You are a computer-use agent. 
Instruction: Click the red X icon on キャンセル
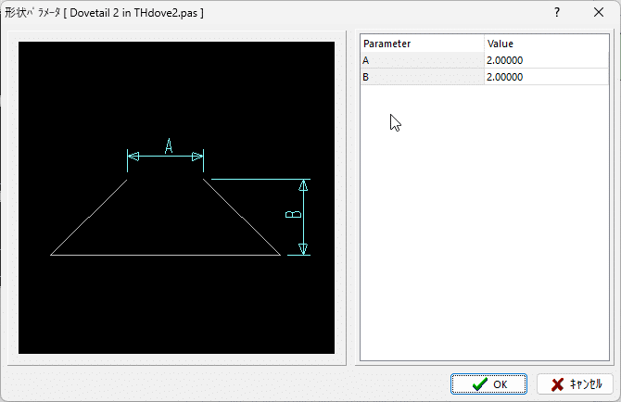tap(557, 384)
